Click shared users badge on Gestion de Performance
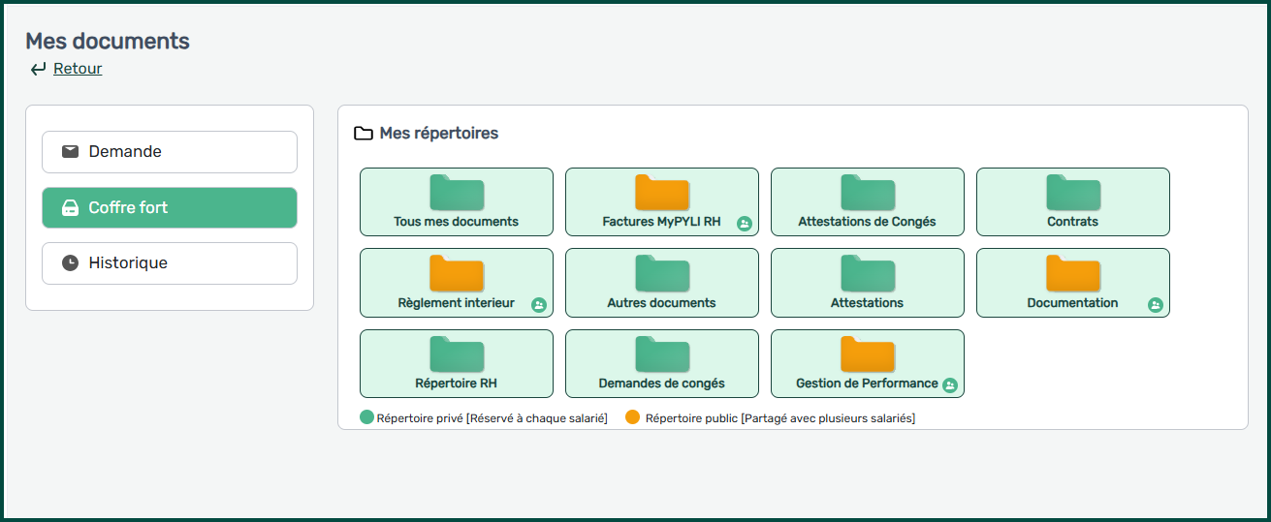Image resolution: width=1271 pixels, height=522 pixels. coord(949,385)
